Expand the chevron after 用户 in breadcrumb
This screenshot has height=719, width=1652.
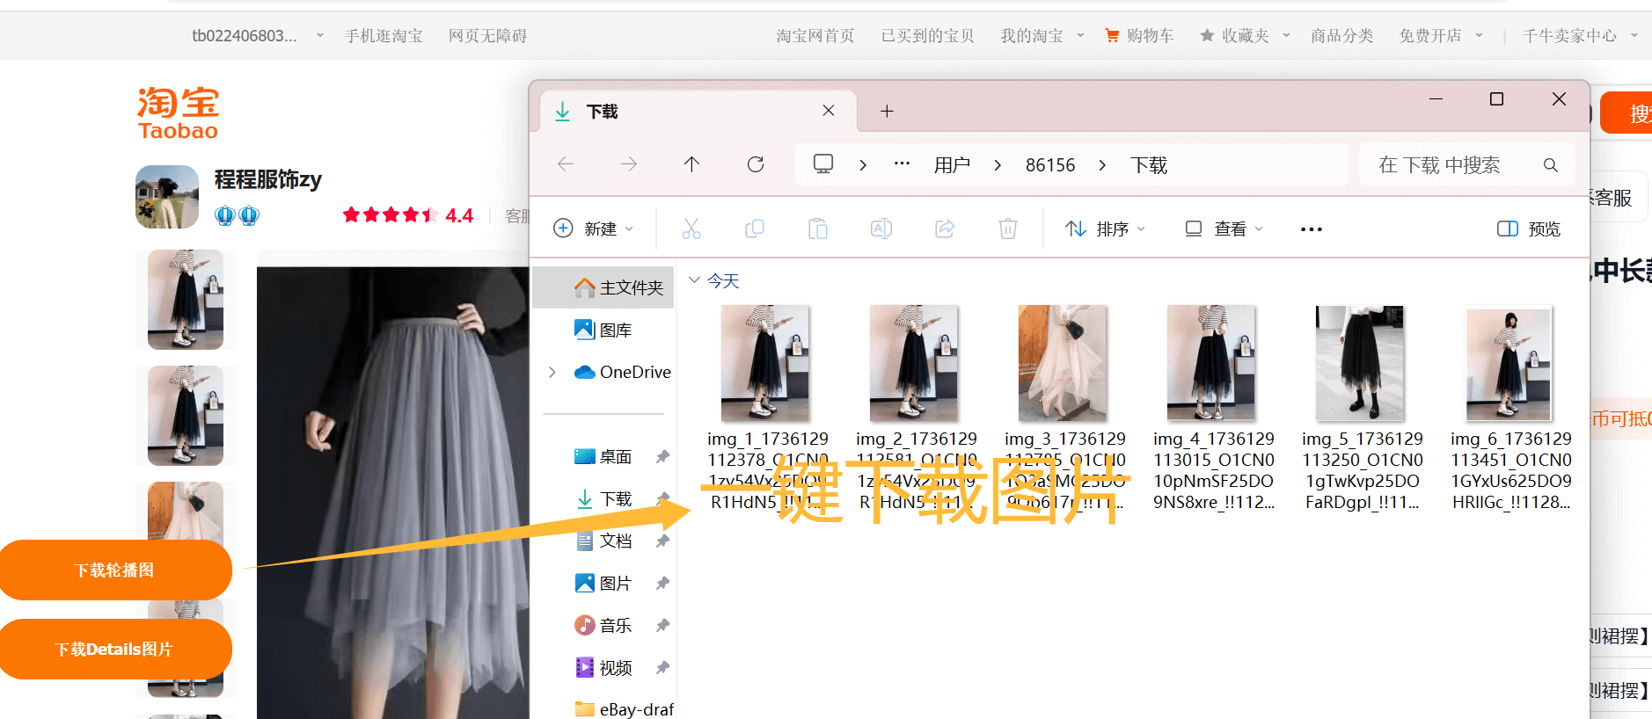pos(998,165)
